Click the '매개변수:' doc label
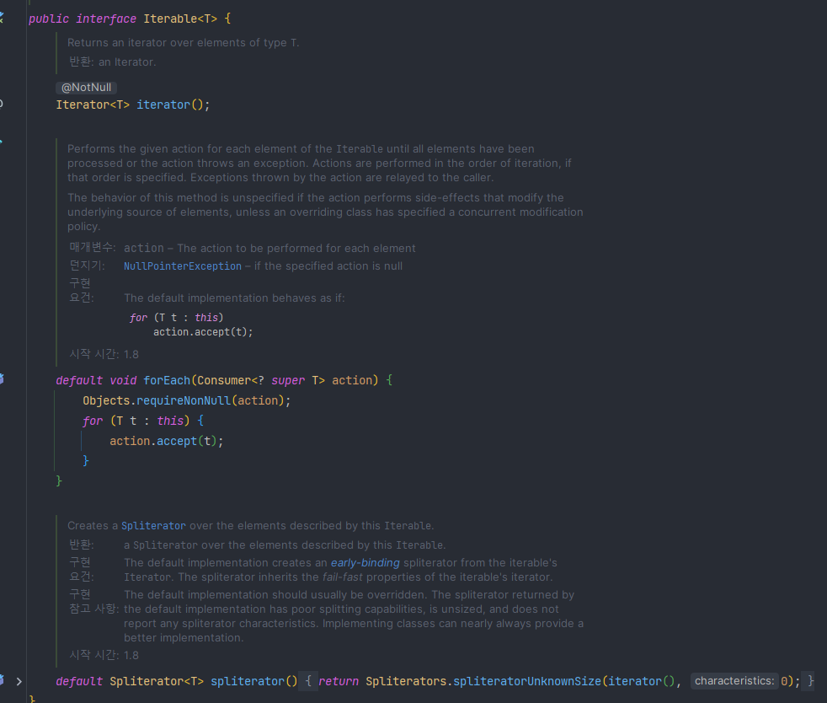The width and height of the screenshot is (827, 703). 93,248
